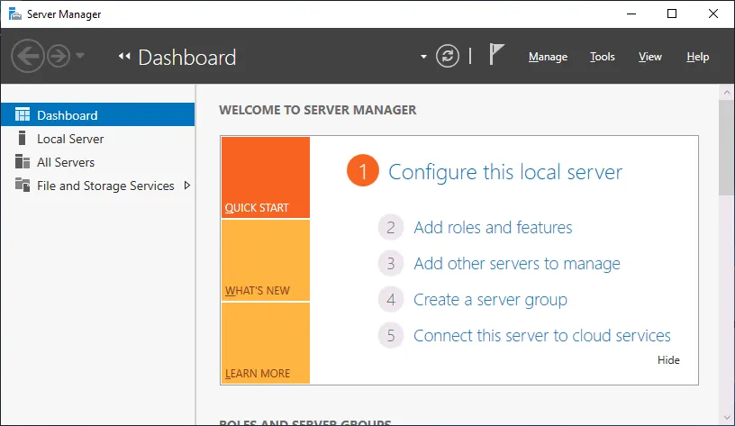Viewport: 735px width, 426px height.
Task: Hide the welcome tile
Action: (668, 360)
